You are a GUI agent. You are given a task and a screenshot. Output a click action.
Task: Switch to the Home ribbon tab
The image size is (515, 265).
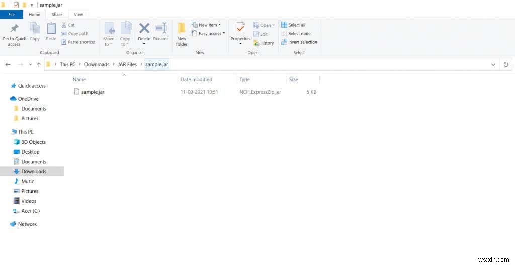click(x=34, y=15)
